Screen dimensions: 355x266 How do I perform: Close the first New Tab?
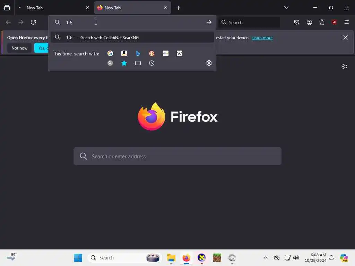(87, 8)
